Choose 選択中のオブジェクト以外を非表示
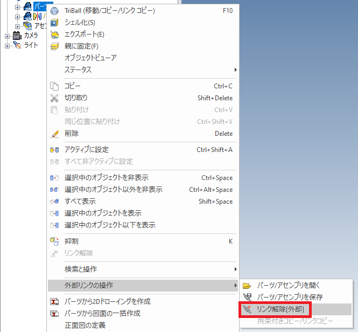The width and height of the screenshot is (358, 332). [143, 190]
